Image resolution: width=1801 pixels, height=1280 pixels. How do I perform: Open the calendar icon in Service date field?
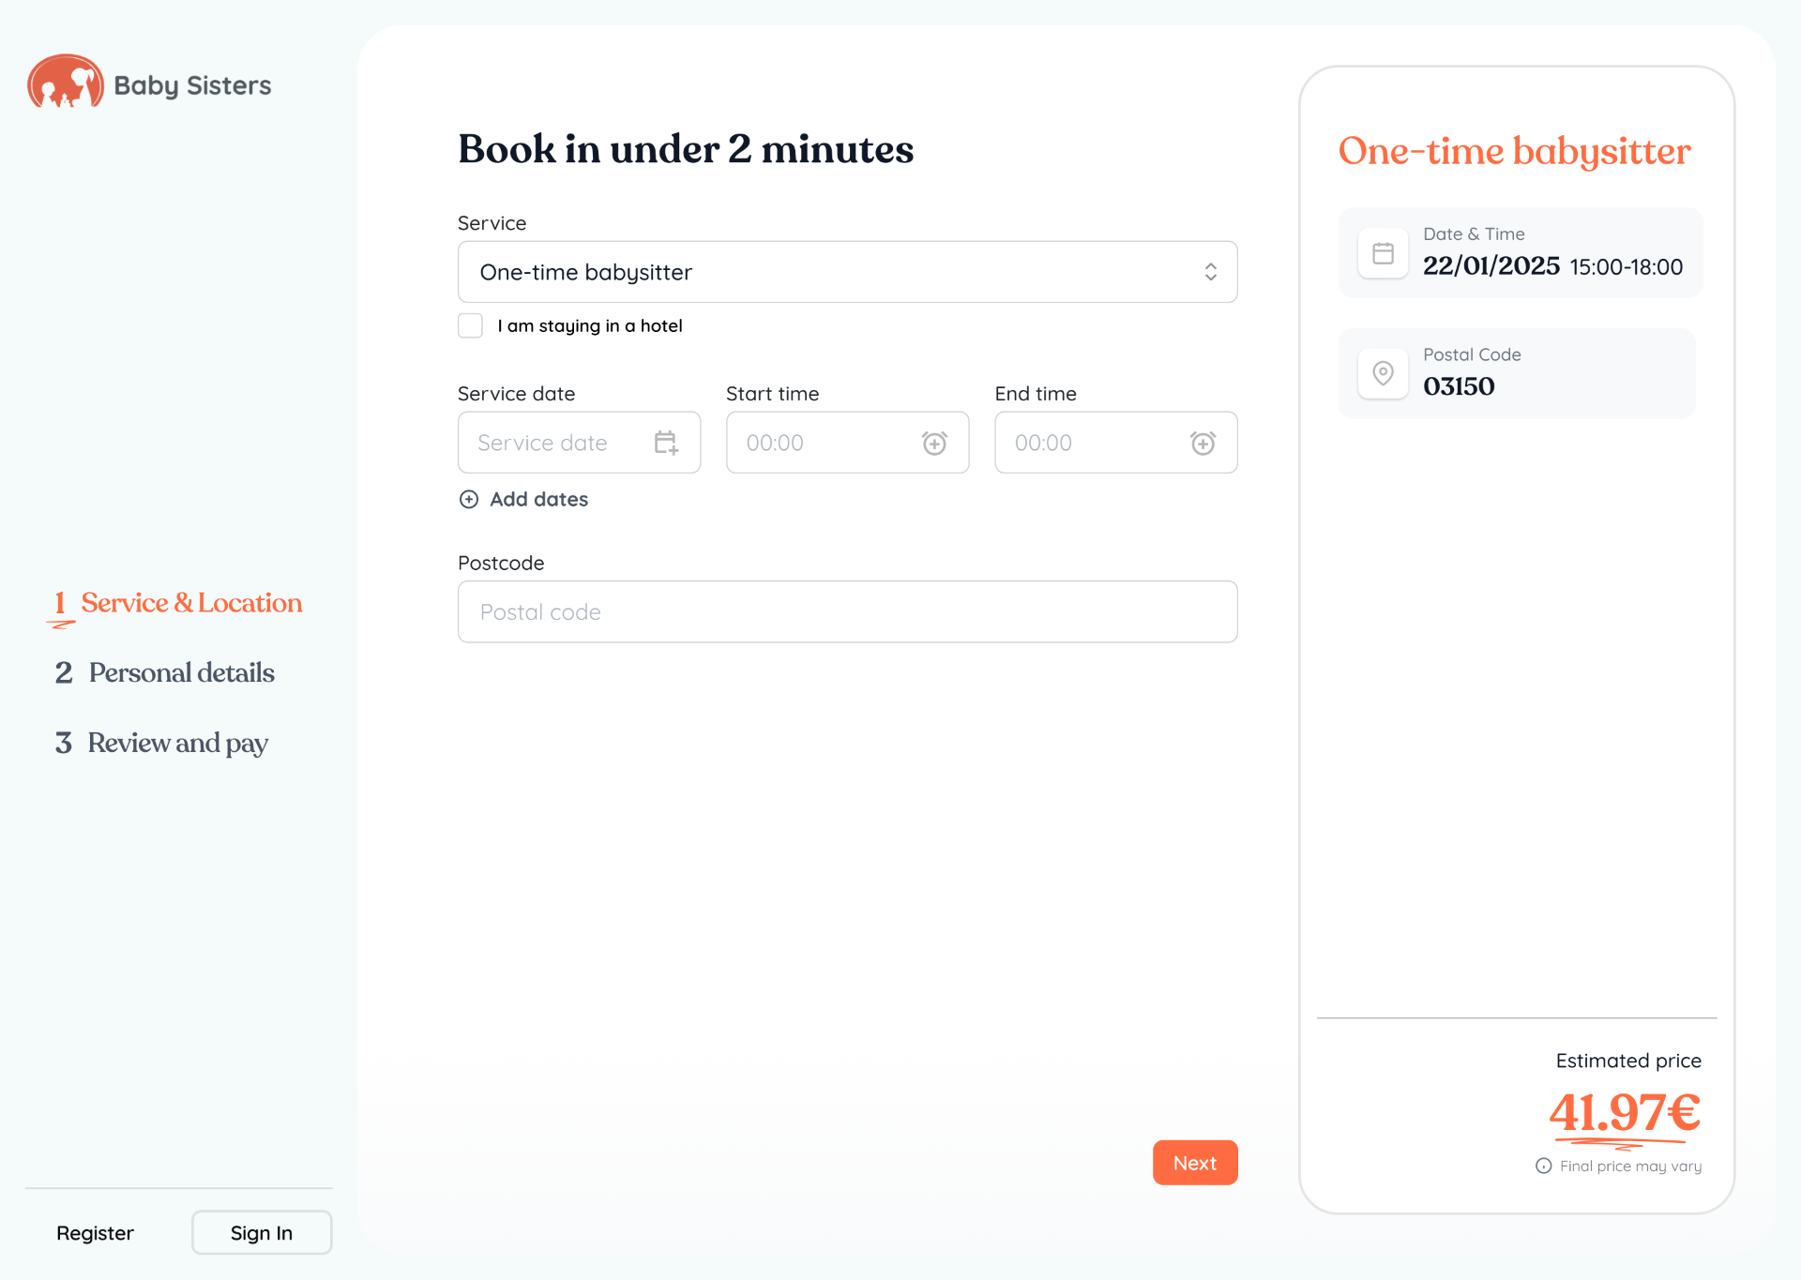(666, 443)
